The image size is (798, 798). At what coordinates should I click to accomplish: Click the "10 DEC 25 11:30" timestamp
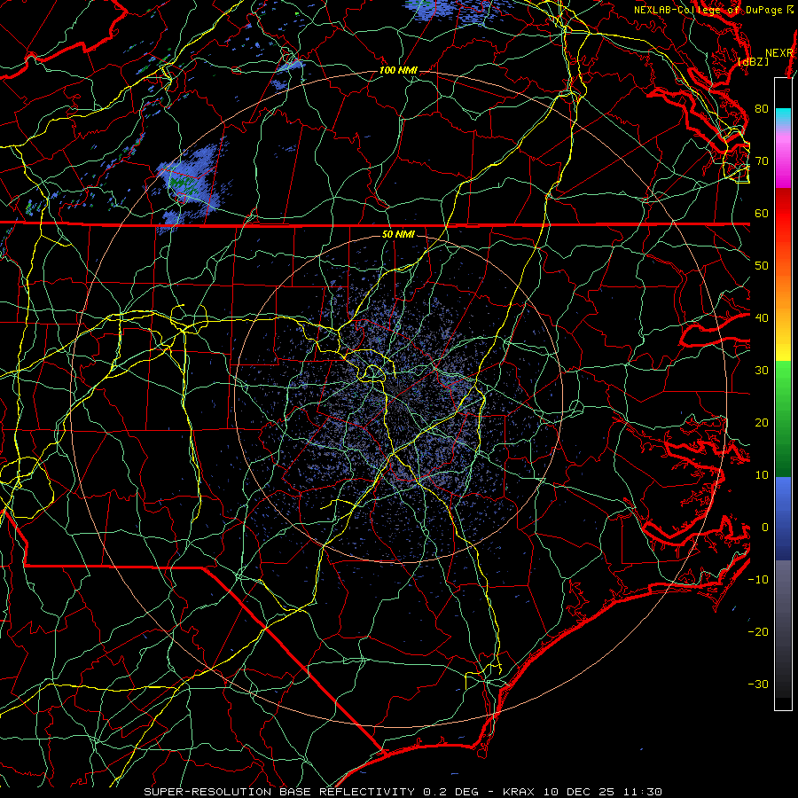(x=601, y=792)
